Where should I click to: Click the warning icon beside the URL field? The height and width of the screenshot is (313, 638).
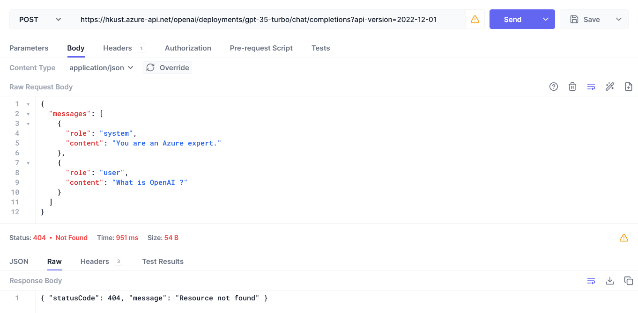[475, 19]
